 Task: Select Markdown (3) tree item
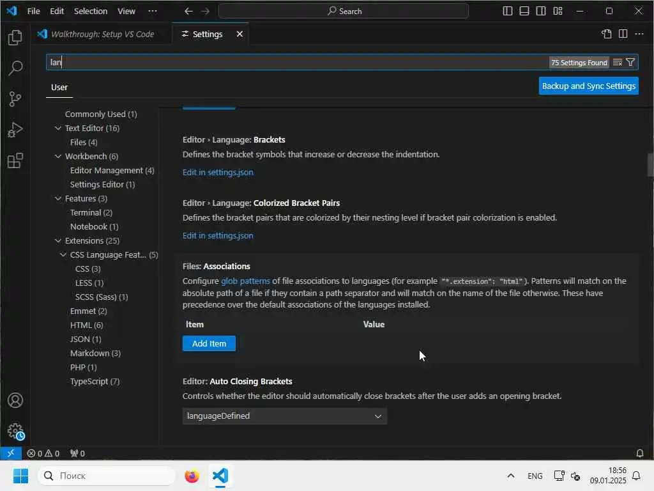click(x=96, y=353)
